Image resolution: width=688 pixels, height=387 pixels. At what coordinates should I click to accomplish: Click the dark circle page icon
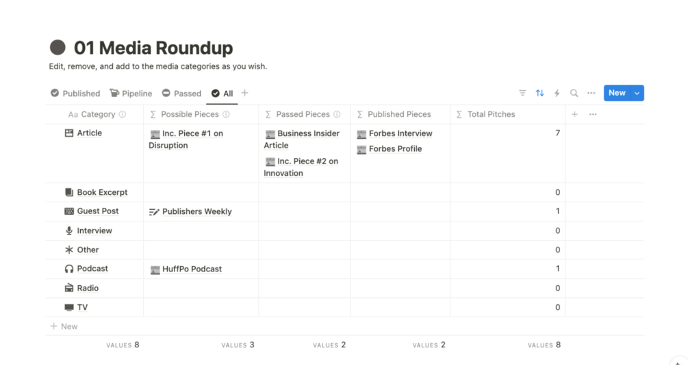click(58, 47)
